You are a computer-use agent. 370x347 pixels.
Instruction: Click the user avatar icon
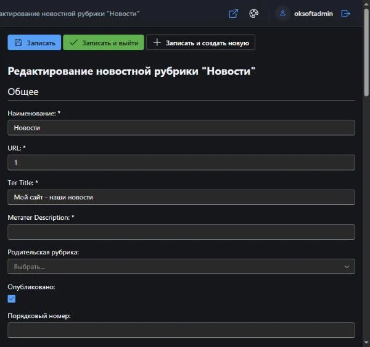point(282,14)
